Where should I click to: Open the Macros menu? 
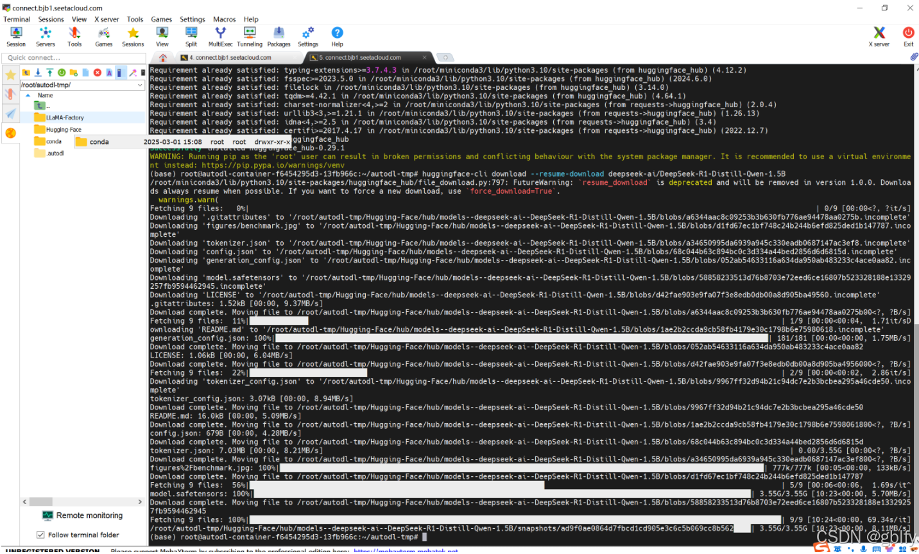click(225, 19)
